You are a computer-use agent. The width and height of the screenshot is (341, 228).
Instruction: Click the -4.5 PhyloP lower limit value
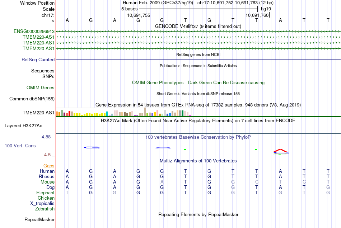coord(47,155)
